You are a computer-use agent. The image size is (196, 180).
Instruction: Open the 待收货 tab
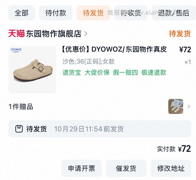[x=131, y=13]
